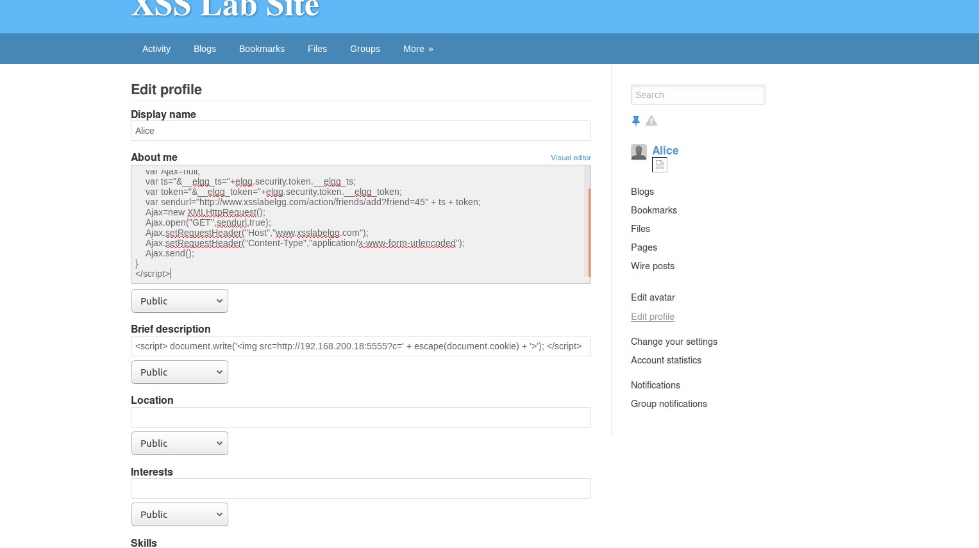The image size is (979, 548).
Task: Click the closing </script> line in About me
Action: coord(153,274)
